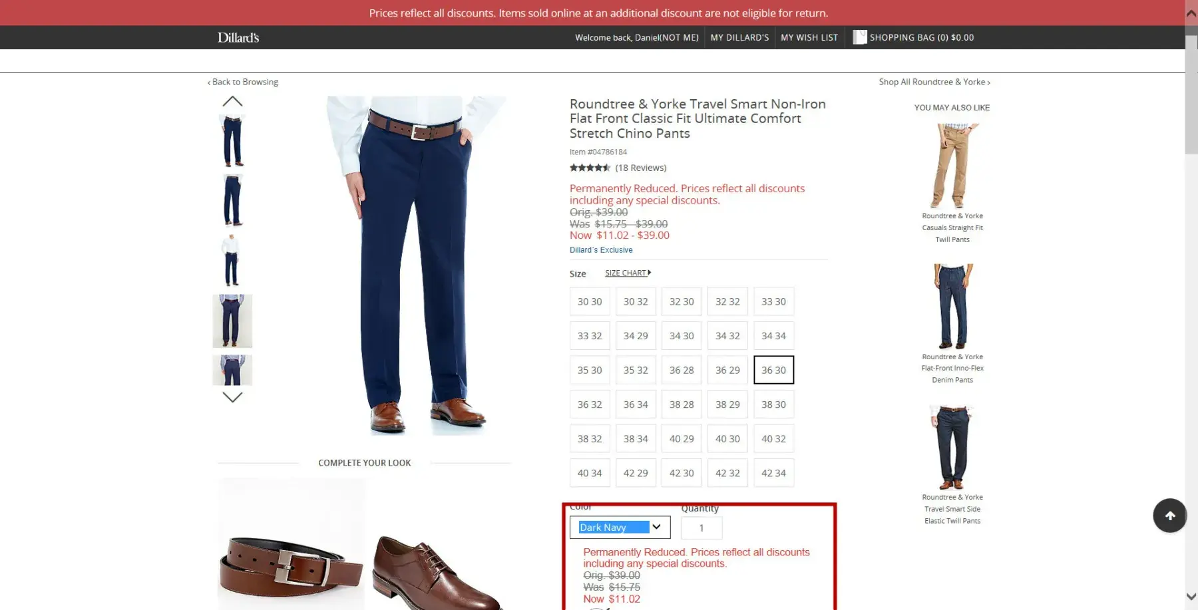
Task: Expand the SIZE CHART link
Action: [628, 273]
